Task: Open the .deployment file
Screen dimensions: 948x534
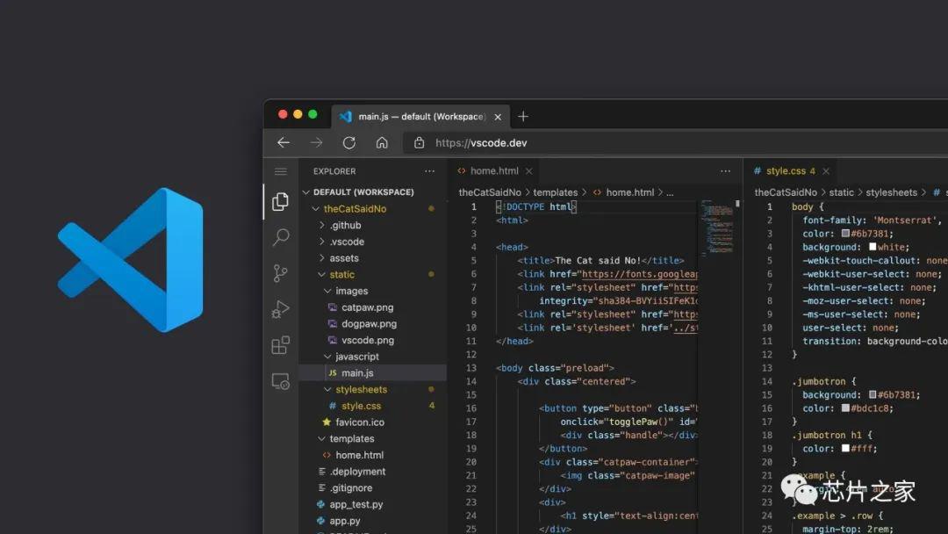Action: tap(357, 471)
